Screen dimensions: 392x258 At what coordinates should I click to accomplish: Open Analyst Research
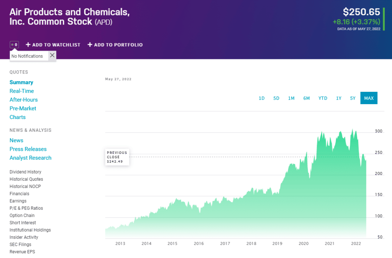coord(31,158)
